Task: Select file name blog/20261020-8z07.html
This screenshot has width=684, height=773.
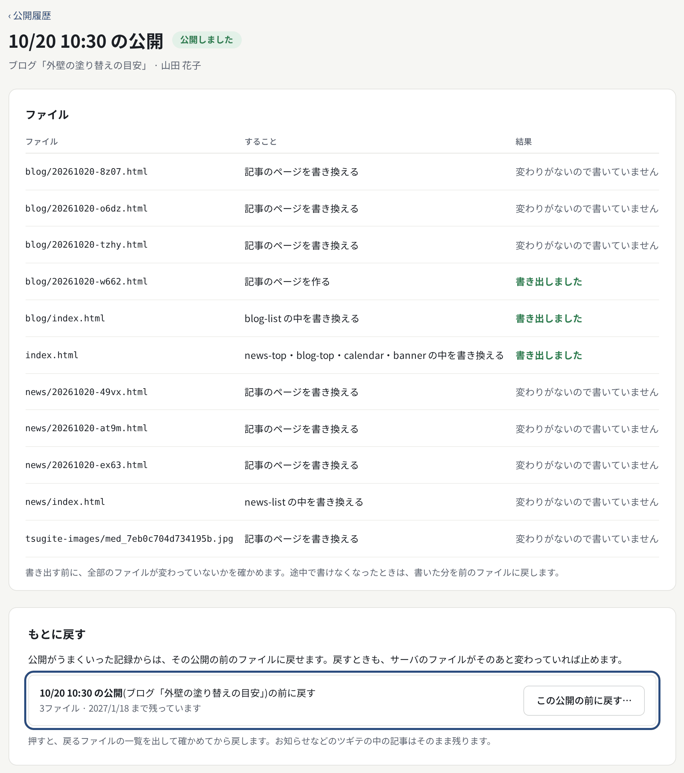Action: coord(87,172)
